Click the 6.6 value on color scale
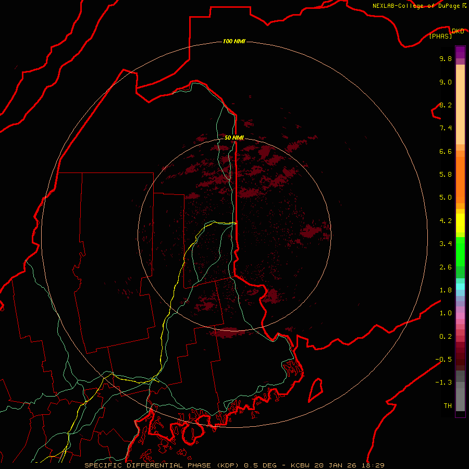Viewport: 469px width, 469px height. [446, 151]
